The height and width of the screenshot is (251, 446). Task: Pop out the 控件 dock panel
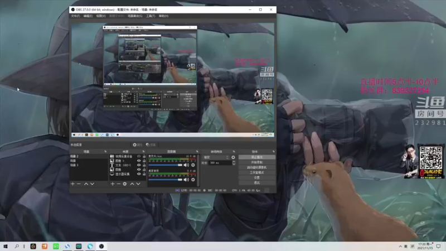coord(273,152)
